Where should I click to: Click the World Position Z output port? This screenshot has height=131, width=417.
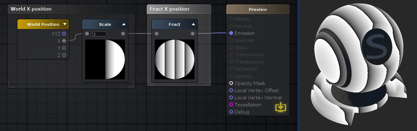click(x=64, y=55)
